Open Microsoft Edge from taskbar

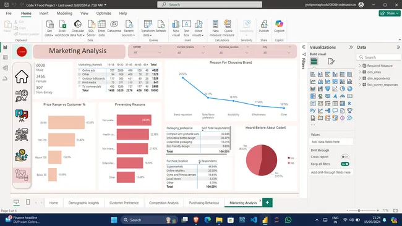207,220
